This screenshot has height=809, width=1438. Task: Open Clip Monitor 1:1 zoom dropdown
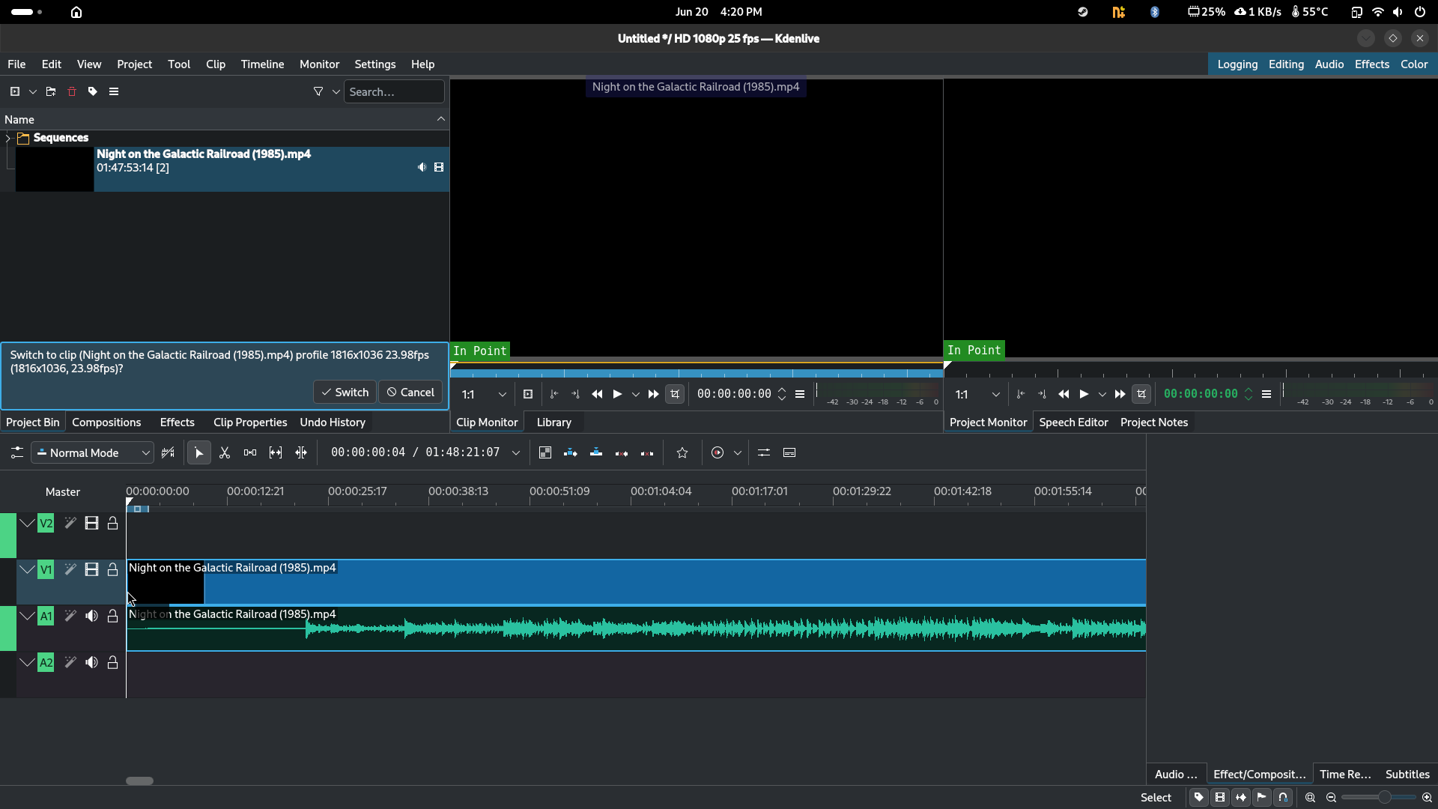(484, 394)
